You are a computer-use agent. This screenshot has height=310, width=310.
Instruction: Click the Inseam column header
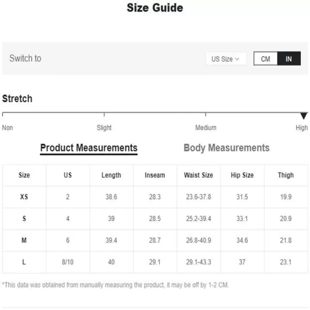pyautogui.click(x=154, y=175)
